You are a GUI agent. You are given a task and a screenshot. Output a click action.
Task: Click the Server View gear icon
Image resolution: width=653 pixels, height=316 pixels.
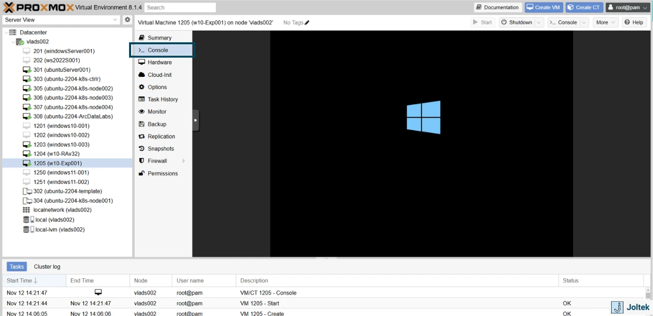coord(128,20)
